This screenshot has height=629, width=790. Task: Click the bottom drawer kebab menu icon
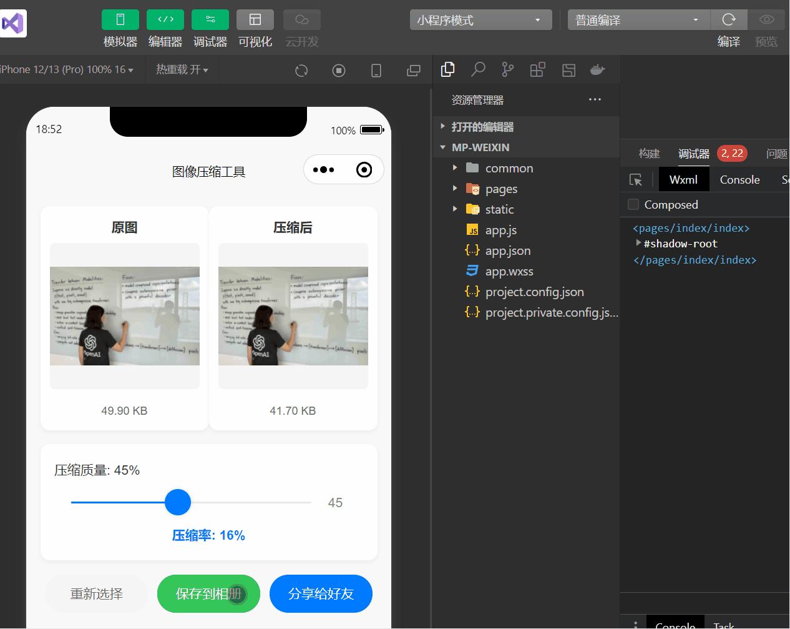point(635,624)
